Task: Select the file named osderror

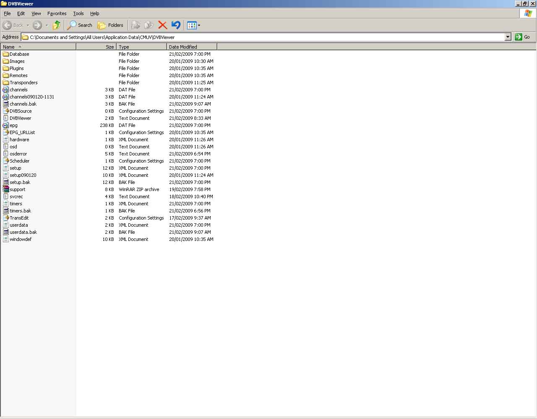Action: click(x=18, y=154)
